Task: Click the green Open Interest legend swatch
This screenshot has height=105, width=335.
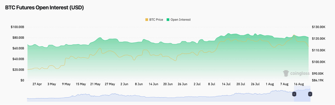Action: click(168, 20)
